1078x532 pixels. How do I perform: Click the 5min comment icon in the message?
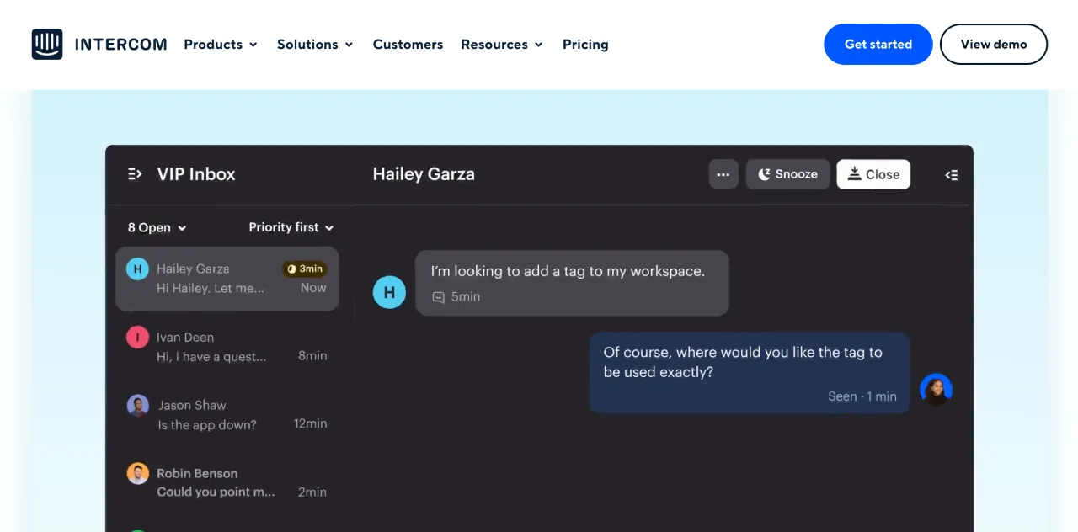tap(438, 297)
